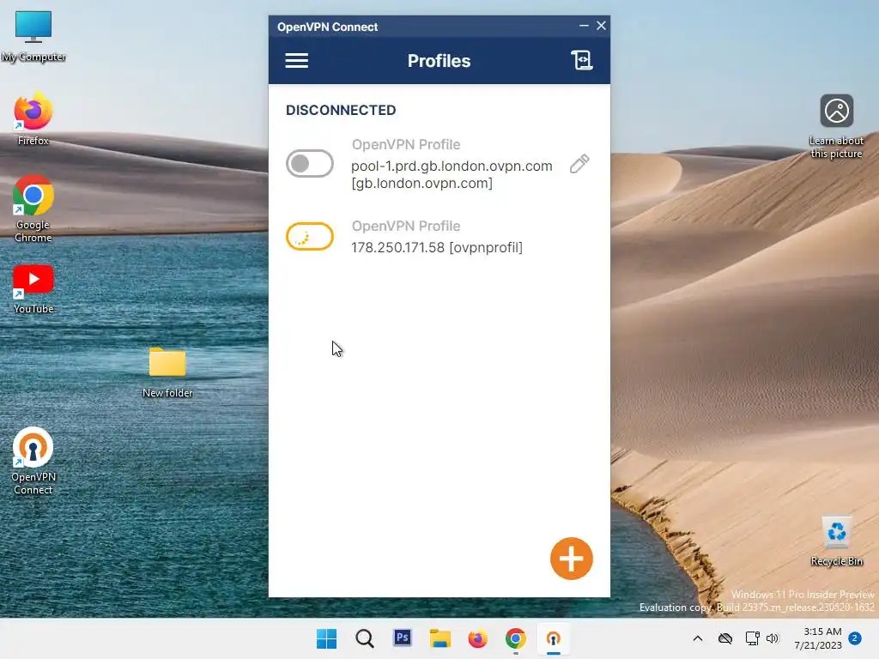Screen dimensions: 879x659
Task: Open the clock showing 3:15 AM
Action: point(818,638)
